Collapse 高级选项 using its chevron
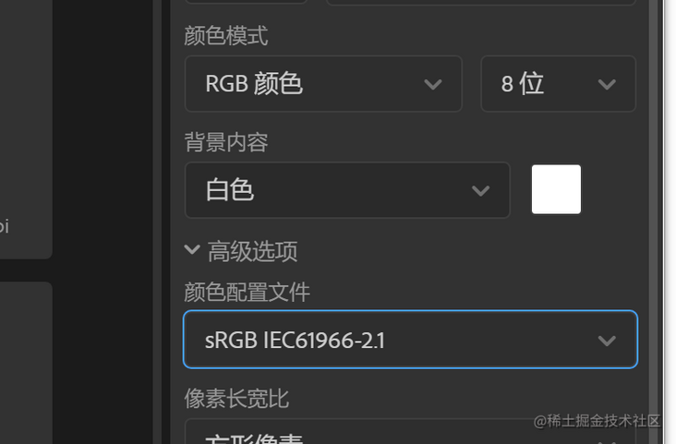 [x=192, y=249]
